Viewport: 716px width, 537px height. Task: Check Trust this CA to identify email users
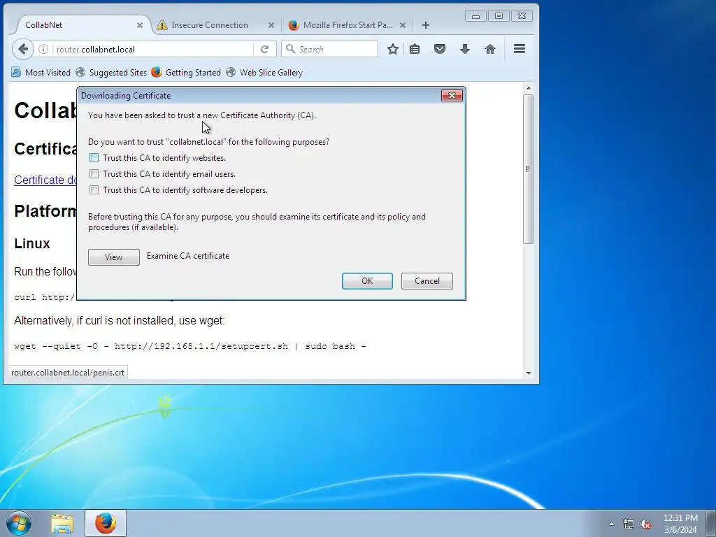pos(94,174)
